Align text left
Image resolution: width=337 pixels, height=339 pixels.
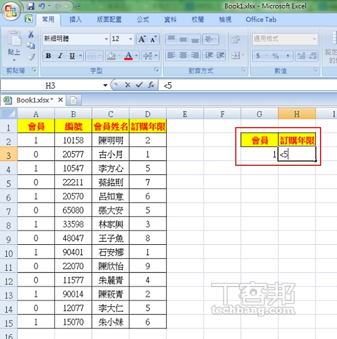[x=171, y=55]
